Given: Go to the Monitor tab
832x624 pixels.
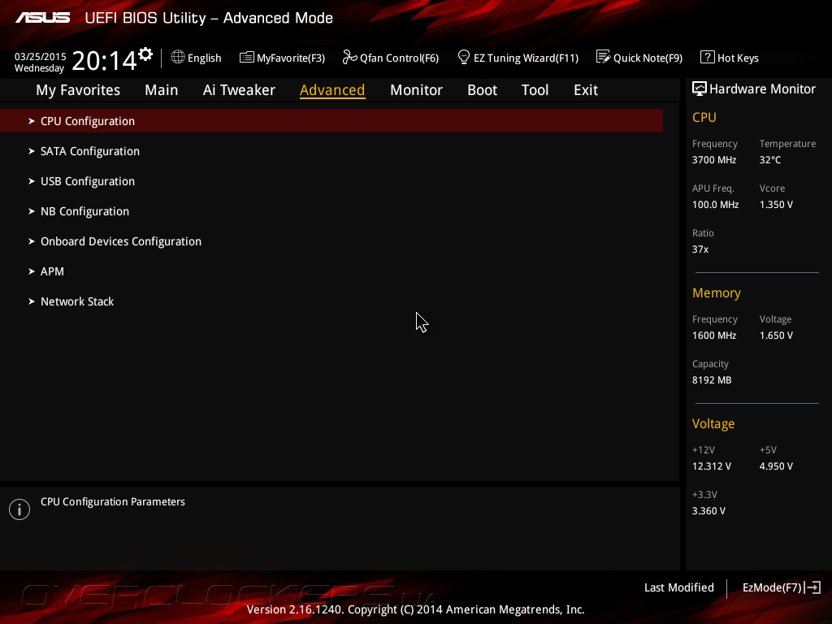Looking at the screenshot, I should tap(416, 90).
